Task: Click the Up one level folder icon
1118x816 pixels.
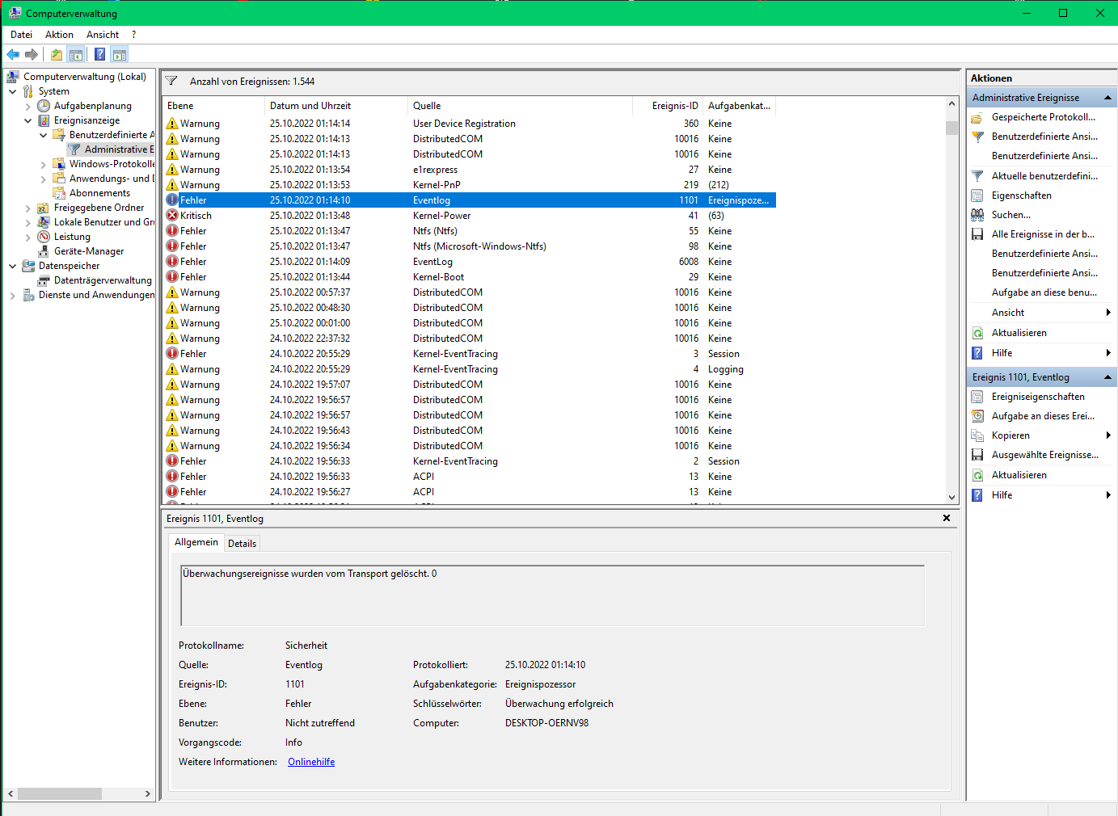Action: (57, 54)
